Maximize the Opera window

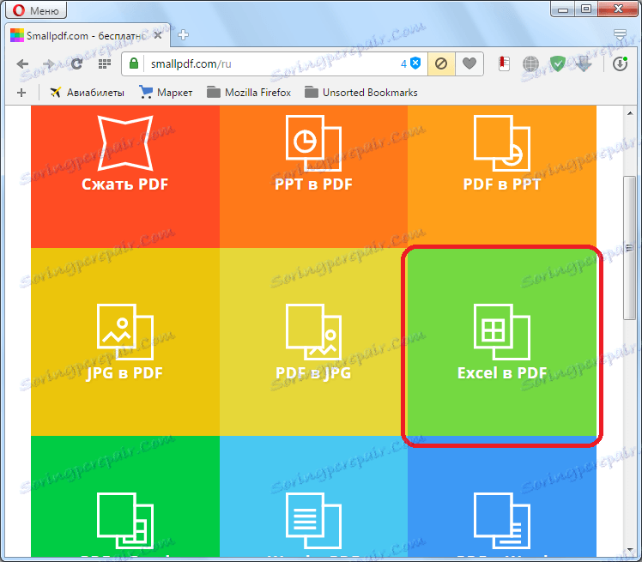coord(586,9)
